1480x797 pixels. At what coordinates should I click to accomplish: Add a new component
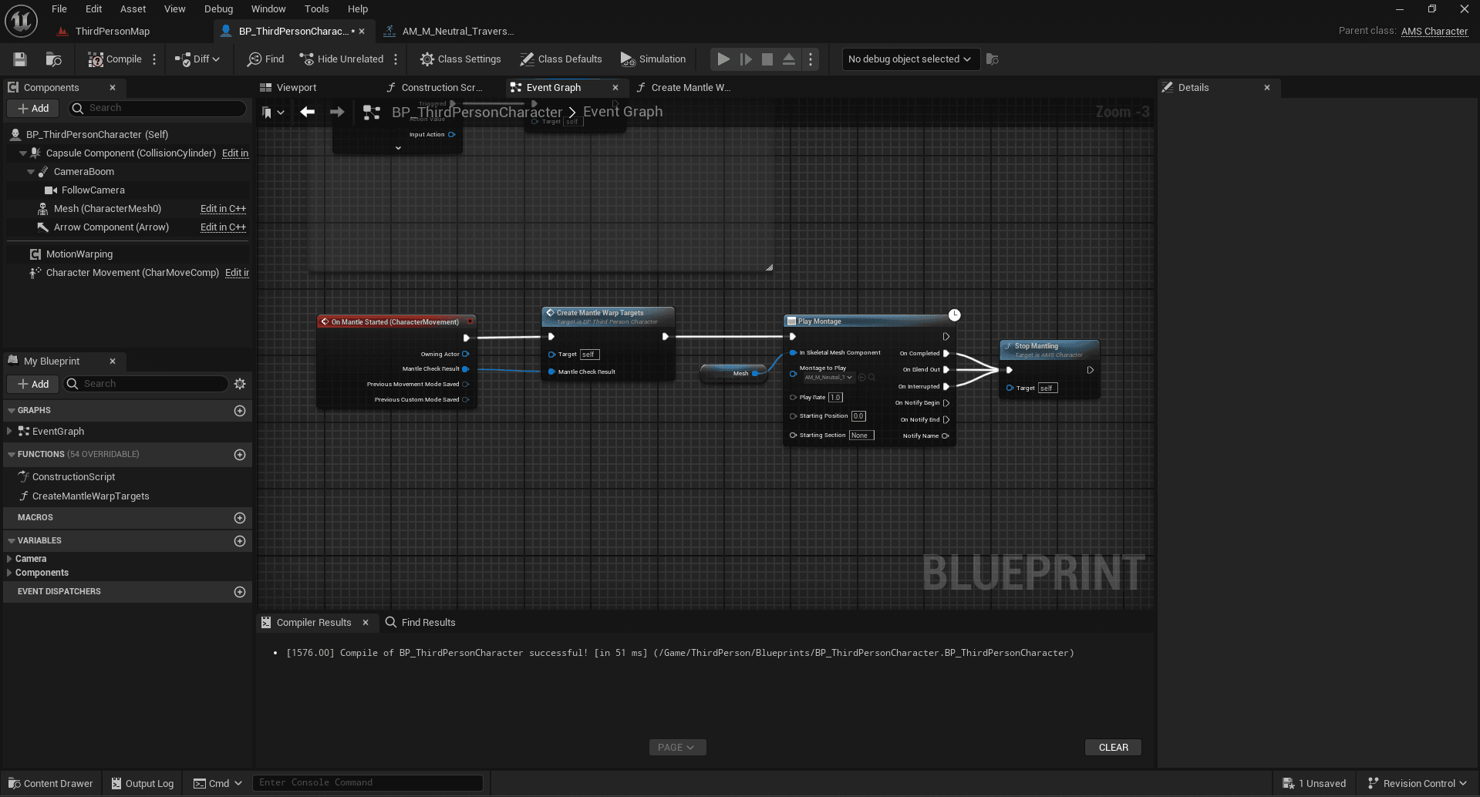[x=33, y=109]
